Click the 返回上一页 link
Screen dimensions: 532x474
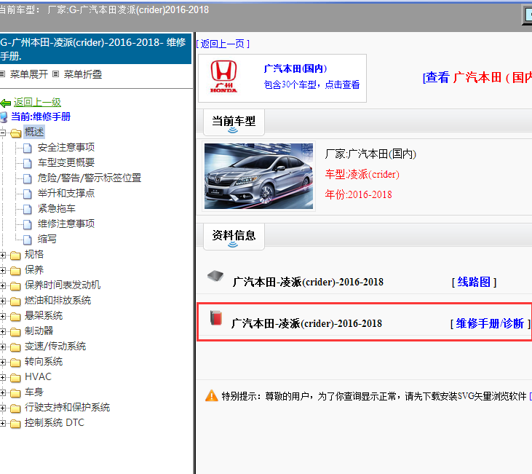tap(223, 44)
